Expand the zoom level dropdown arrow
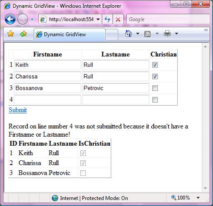 (x=198, y=198)
